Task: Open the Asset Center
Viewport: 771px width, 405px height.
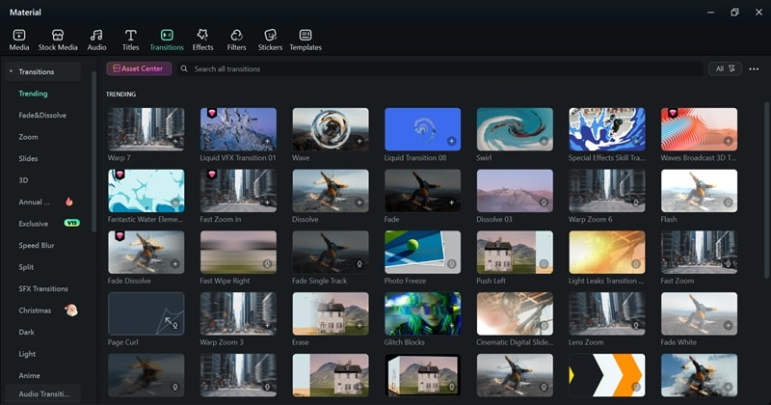Action: coord(139,68)
